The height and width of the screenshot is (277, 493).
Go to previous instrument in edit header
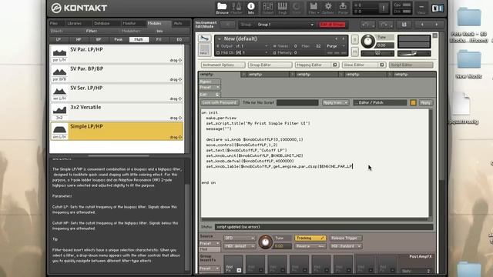[422, 25]
